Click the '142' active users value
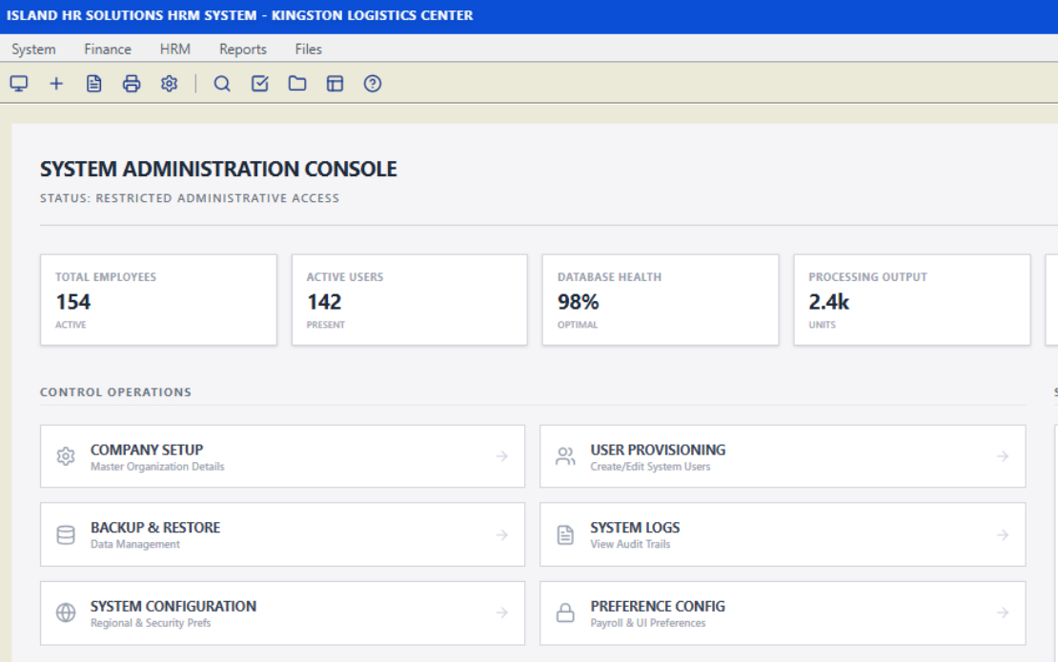The height and width of the screenshot is (662, 1058). point(325,302)
